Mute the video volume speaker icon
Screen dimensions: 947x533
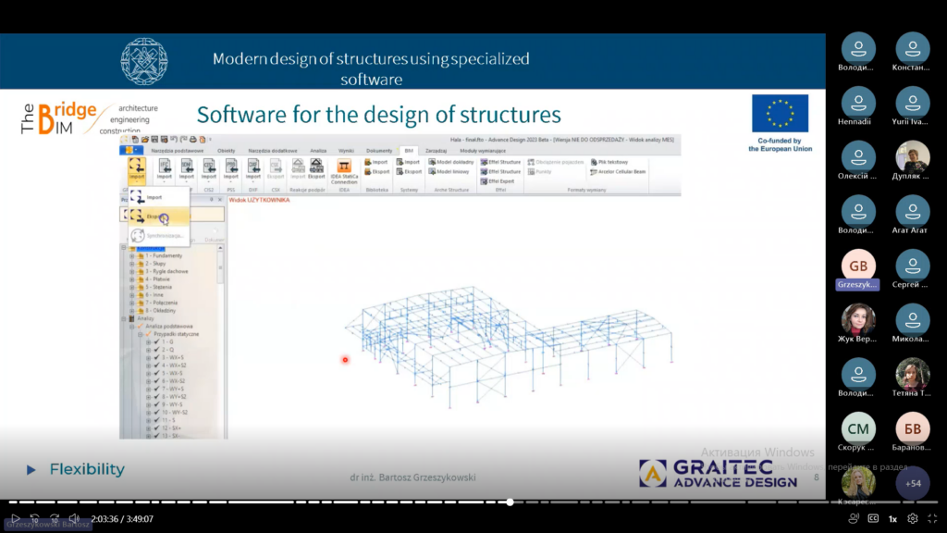(75, 519)
